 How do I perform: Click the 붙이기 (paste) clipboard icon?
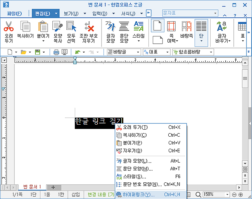43,26
